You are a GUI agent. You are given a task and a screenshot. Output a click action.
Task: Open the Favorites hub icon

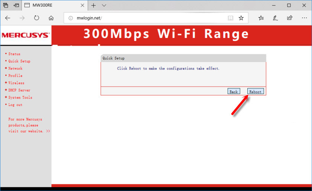tap(261, 18)
